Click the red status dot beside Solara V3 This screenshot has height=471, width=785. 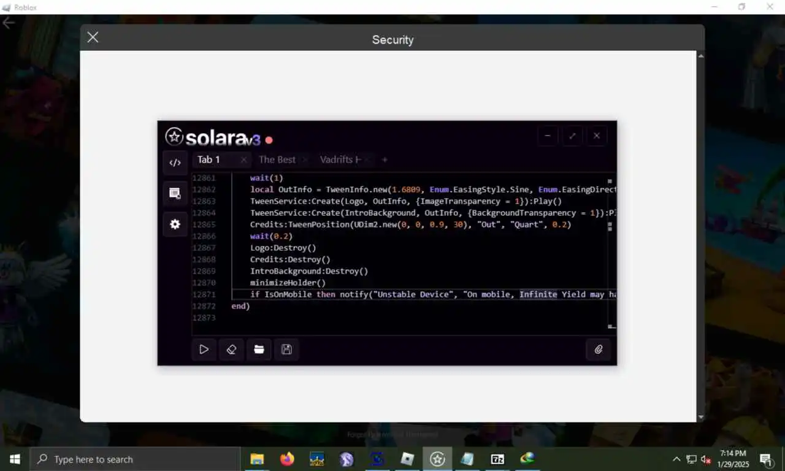269,140
